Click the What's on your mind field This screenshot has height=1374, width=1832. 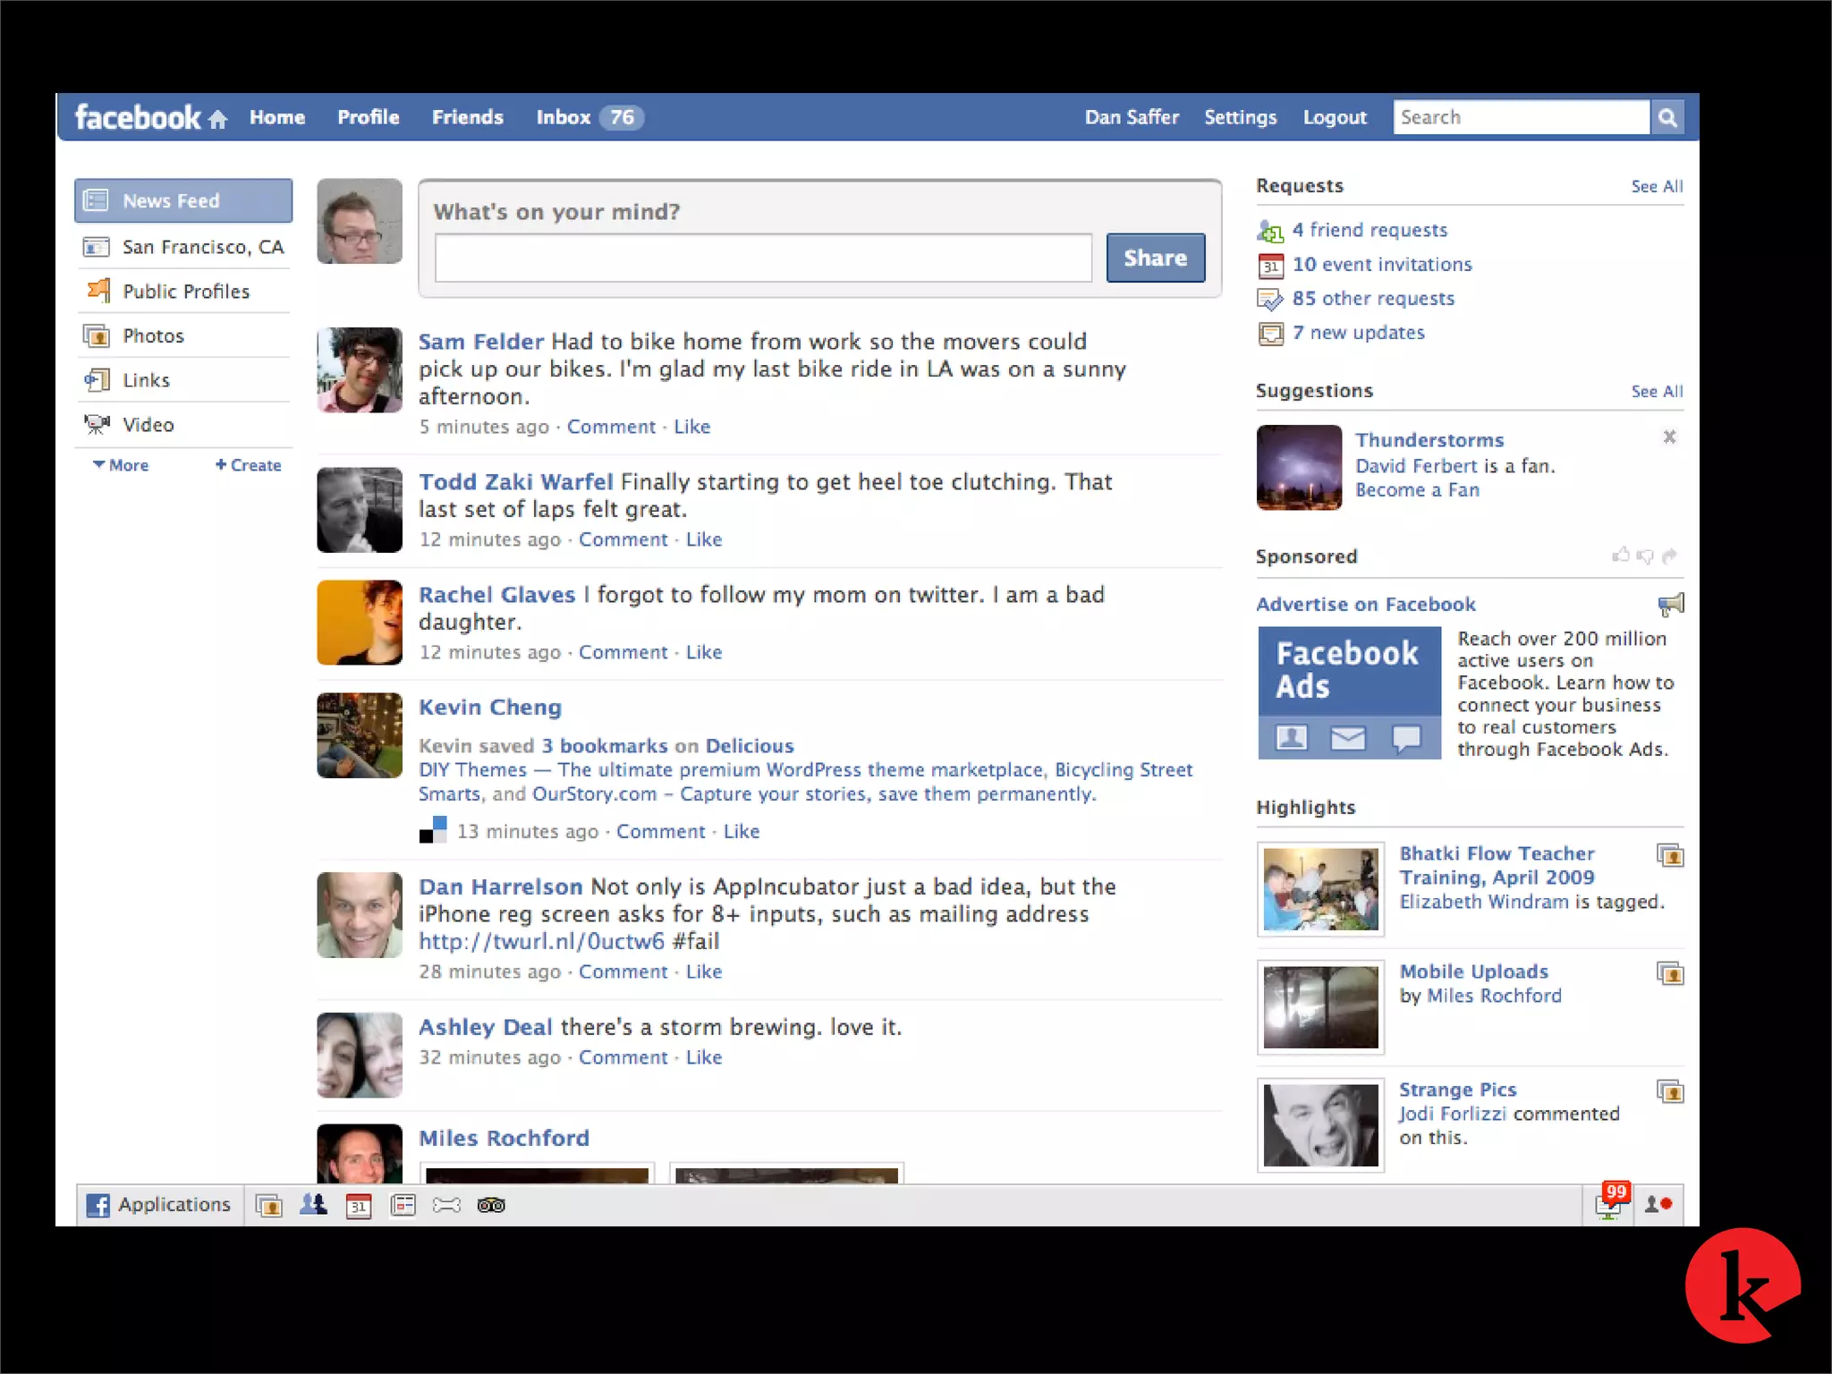(x=763, y=258)
